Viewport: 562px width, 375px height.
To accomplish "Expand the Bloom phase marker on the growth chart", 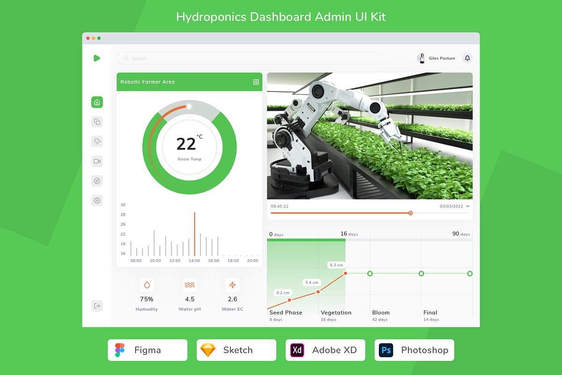I will pyautogui.click(x=370, y=273).
